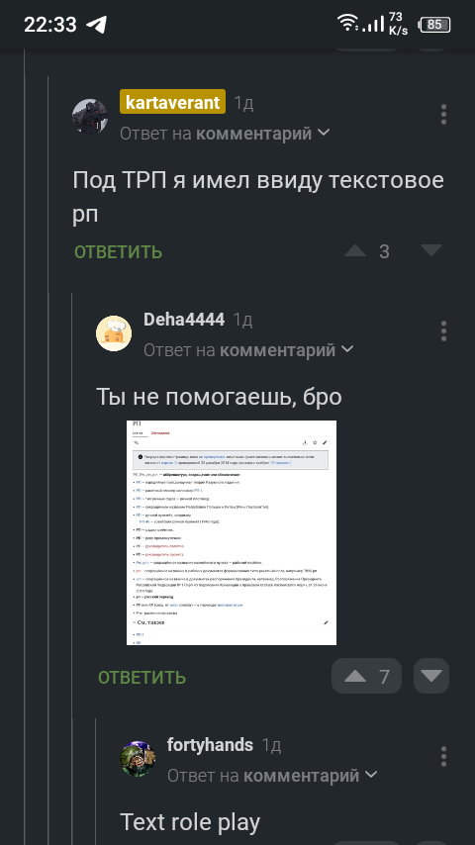The image size is (475, 845).
Task: Tap ОТВЕТИТЬ under Deha4444's comment
Action: click(x=142, y=678)
